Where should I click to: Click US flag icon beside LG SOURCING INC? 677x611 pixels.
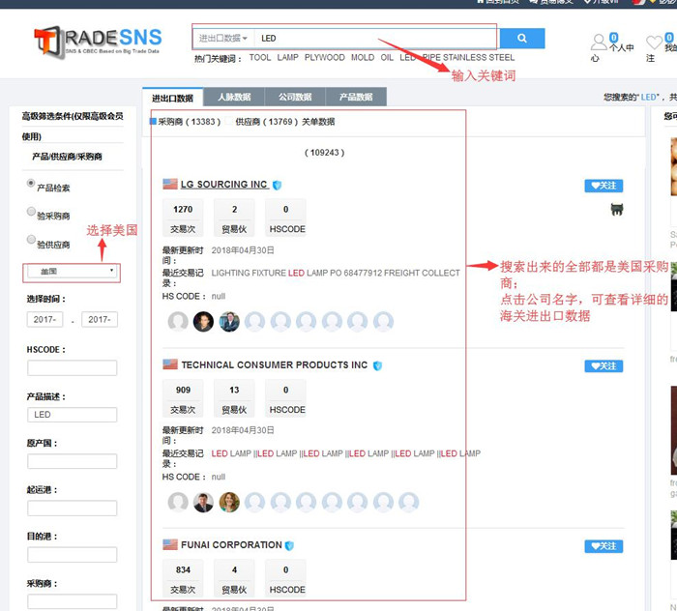[170, 185]
